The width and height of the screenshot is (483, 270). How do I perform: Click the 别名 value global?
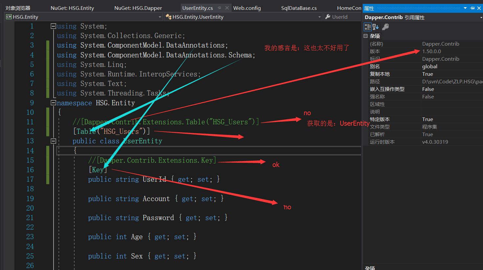(430, 66)
